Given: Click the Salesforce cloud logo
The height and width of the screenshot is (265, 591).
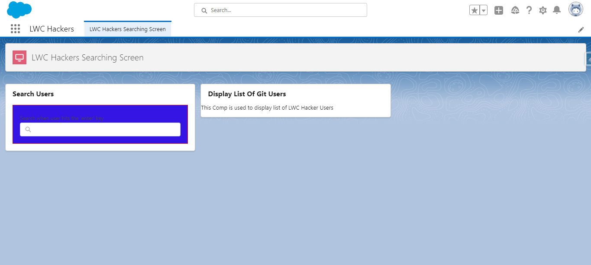Looking at the screenshot, I should [x=19, y=9].
